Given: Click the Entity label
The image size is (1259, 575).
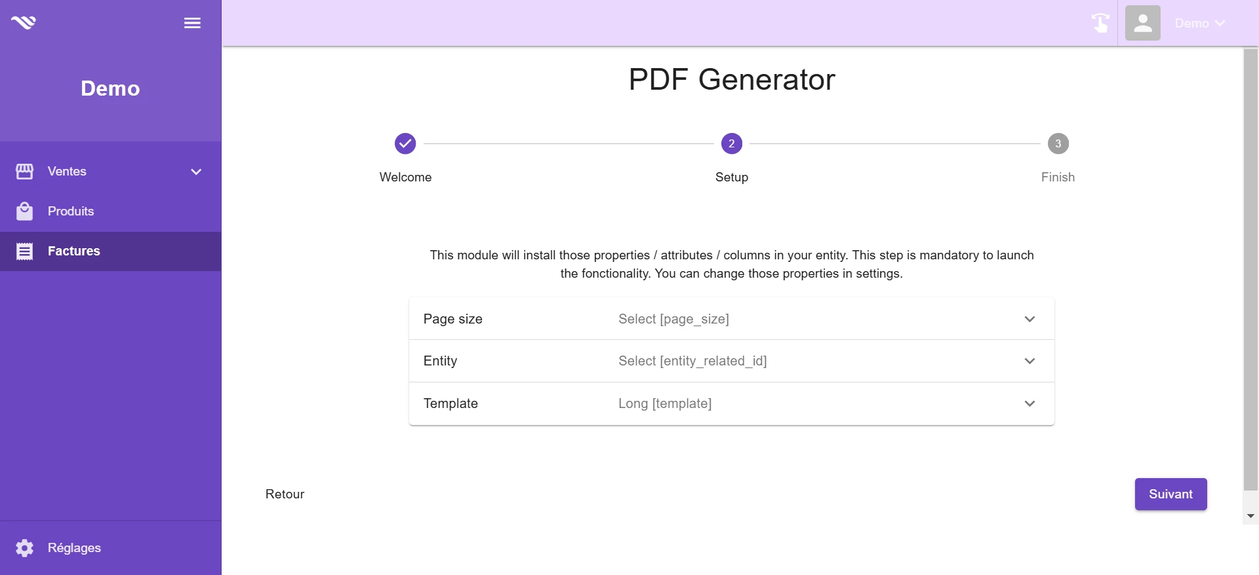Looking at the screenshot, I should (x=440, y=361).
